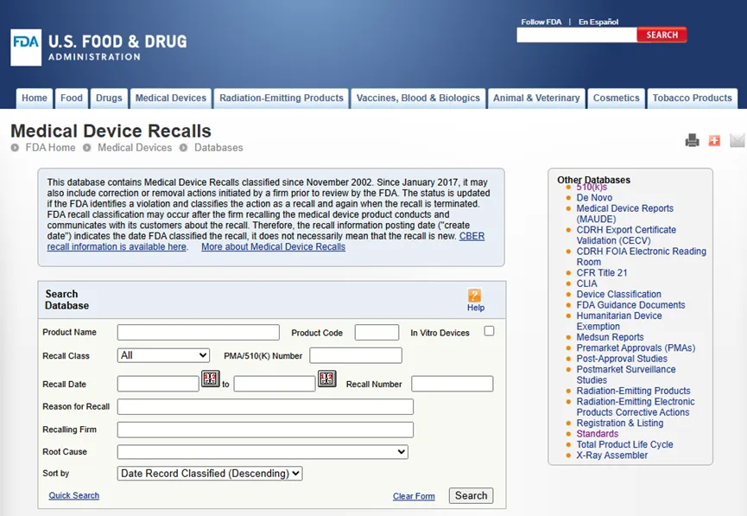Screen dimensions: 747x516
Task: Click the FDA Home breadcrumb arrow icon
Action: [x=16, y=148]
